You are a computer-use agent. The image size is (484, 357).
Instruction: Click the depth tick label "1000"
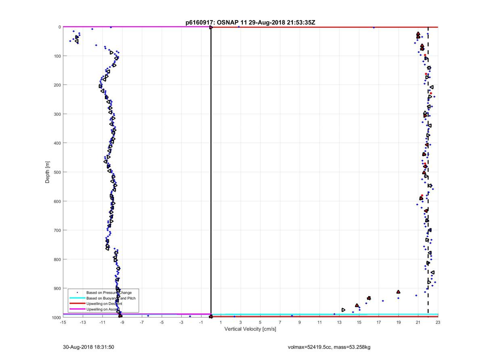coord(56,317)
